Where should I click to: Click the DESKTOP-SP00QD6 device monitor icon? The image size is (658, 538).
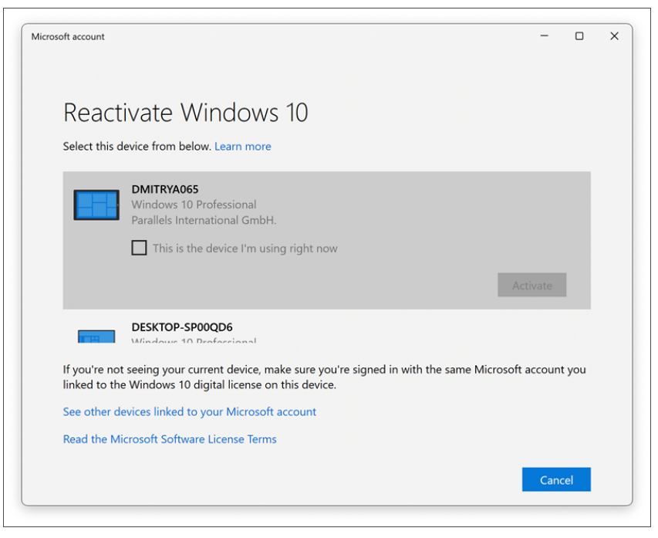coord(96,337)
